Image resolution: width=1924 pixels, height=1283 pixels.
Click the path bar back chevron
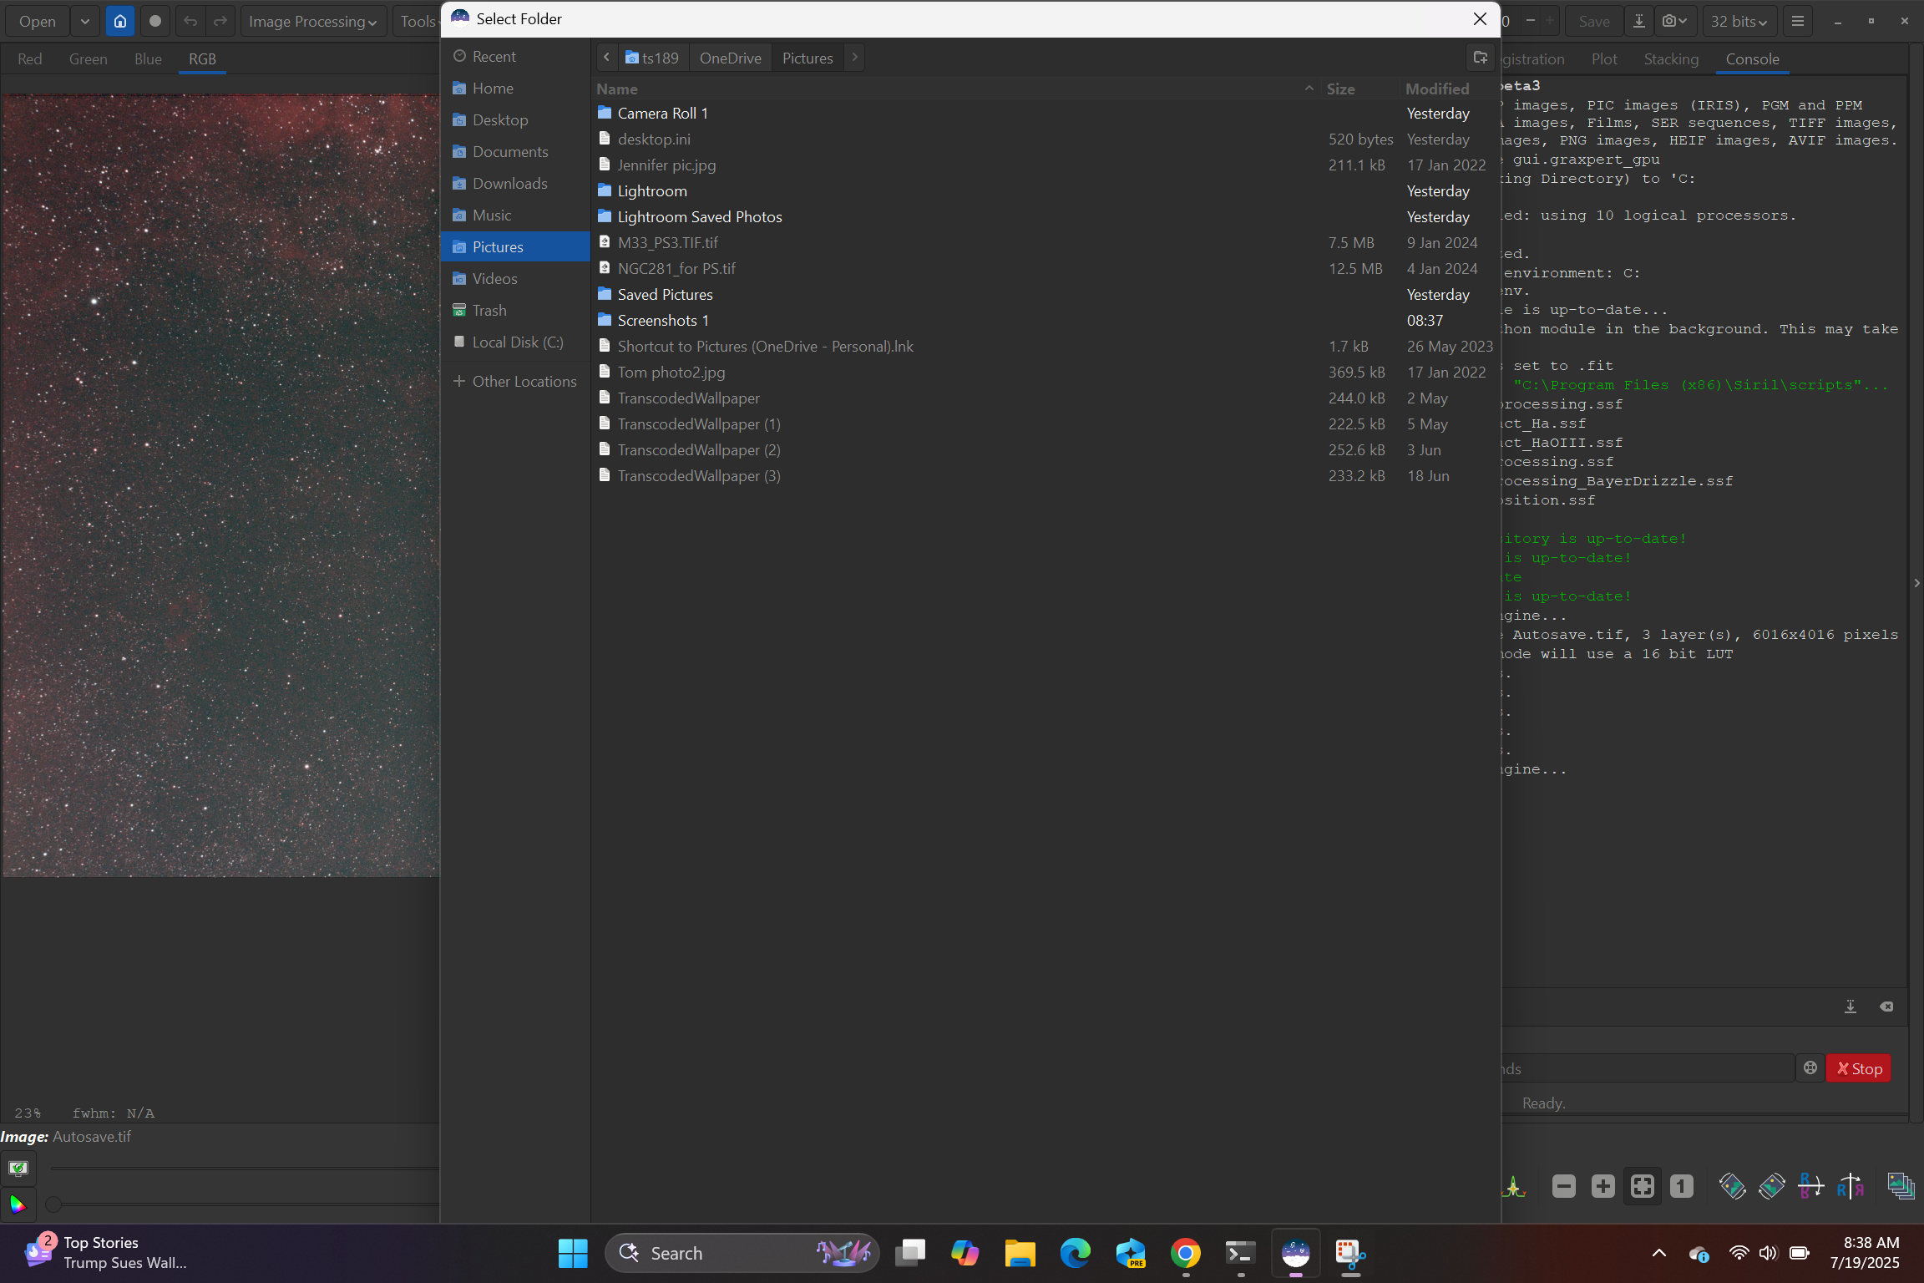(607, 58)
